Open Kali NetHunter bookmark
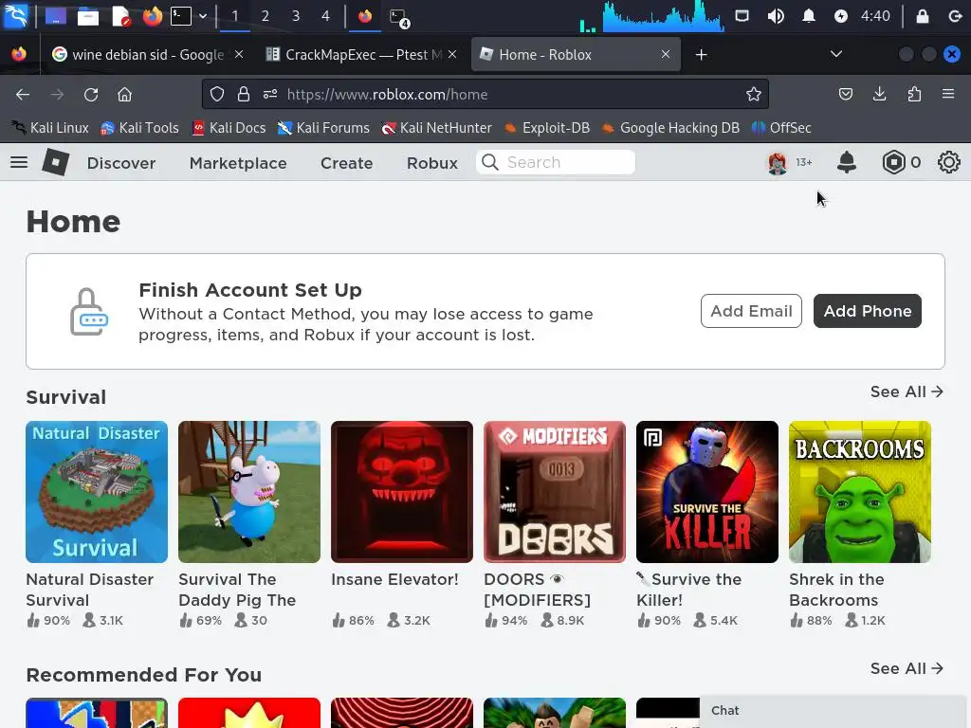The width and height of the screenshot is (971, 728). (437, 128)
